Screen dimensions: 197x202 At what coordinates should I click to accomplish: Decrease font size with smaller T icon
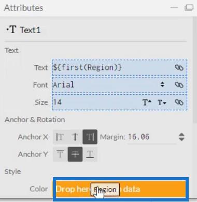pyautogui.click(x=162, y=103)
